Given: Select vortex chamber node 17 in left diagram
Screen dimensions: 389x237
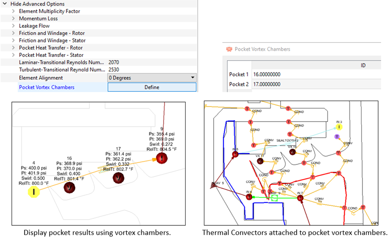Looking at the screenshot, I should tap(119, 178).
